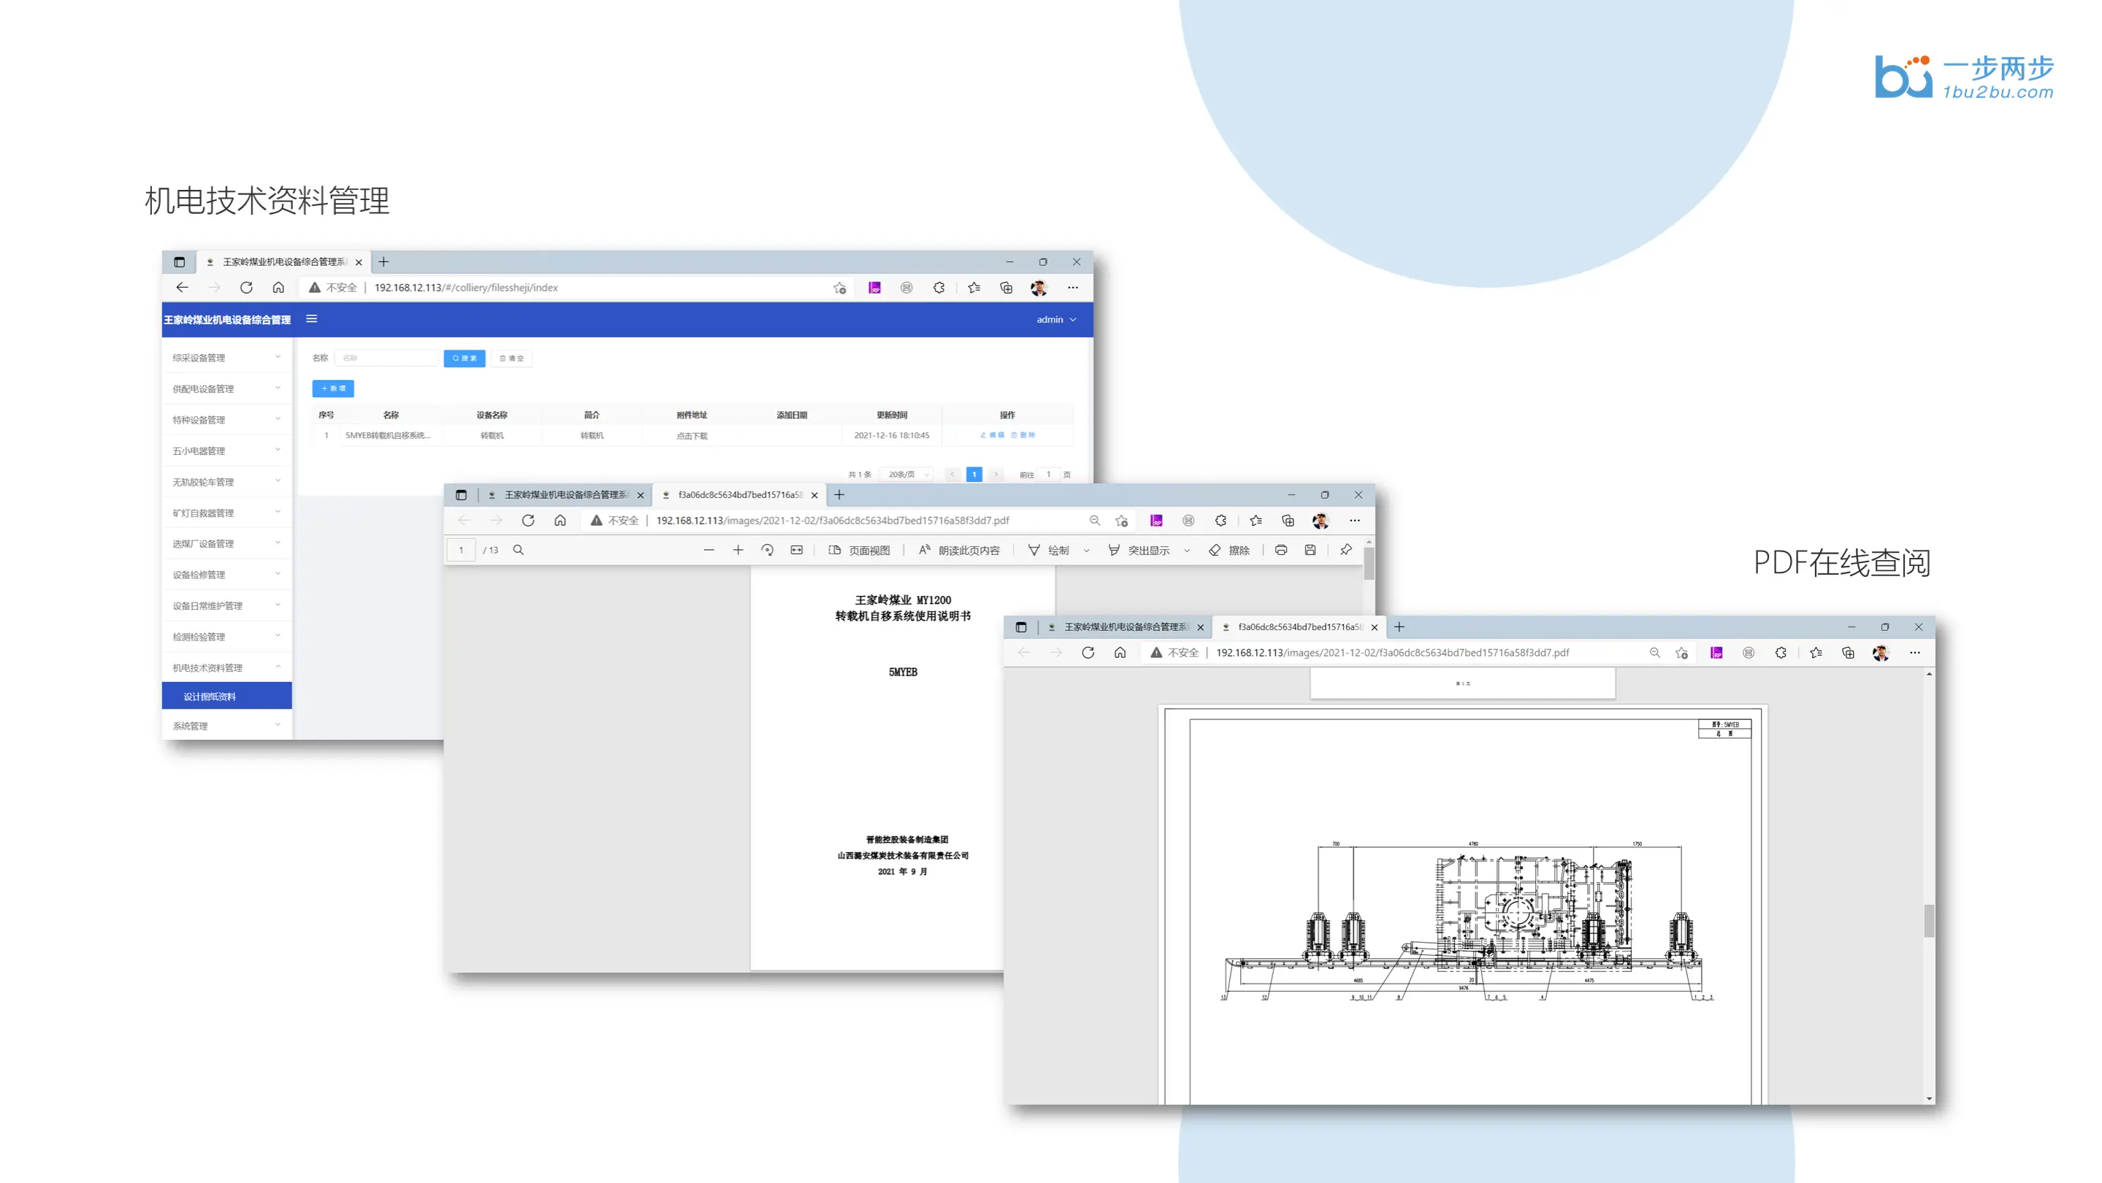Click the right PDF window's vertical scrollbar thumb
The width and height of the screenshot is (2102, 1183).
click(x=1928, y=920)
